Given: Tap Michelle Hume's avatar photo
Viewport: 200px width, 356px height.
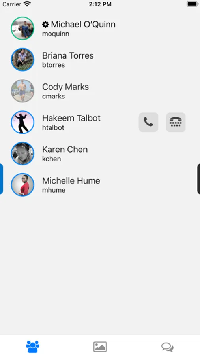Looking at the screenshot, I should (22, 185).
